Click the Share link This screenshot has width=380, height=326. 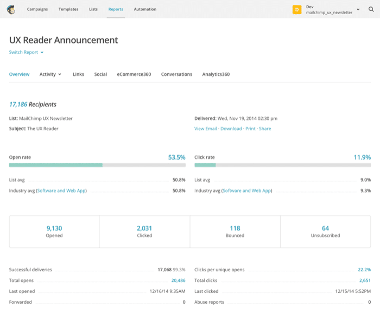coord(265,129)
